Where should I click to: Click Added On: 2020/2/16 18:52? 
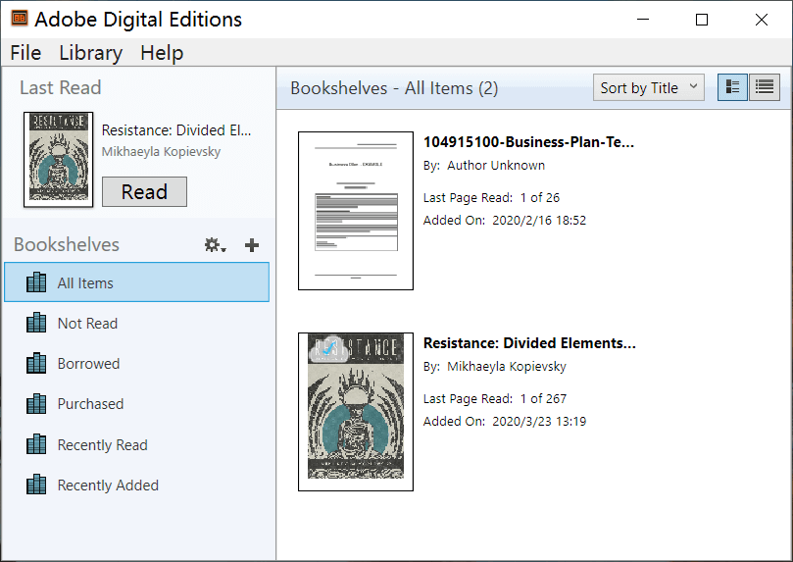(x=505, y=220)
